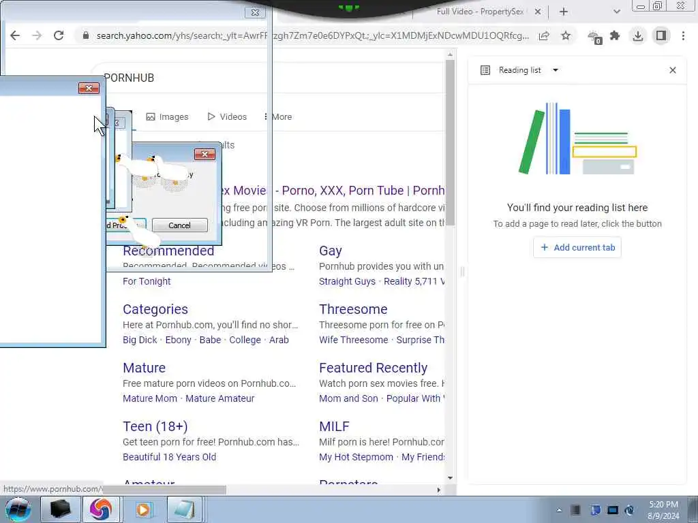
Task: Click the rightmost circular tray icon
Action: click(629, 510)
